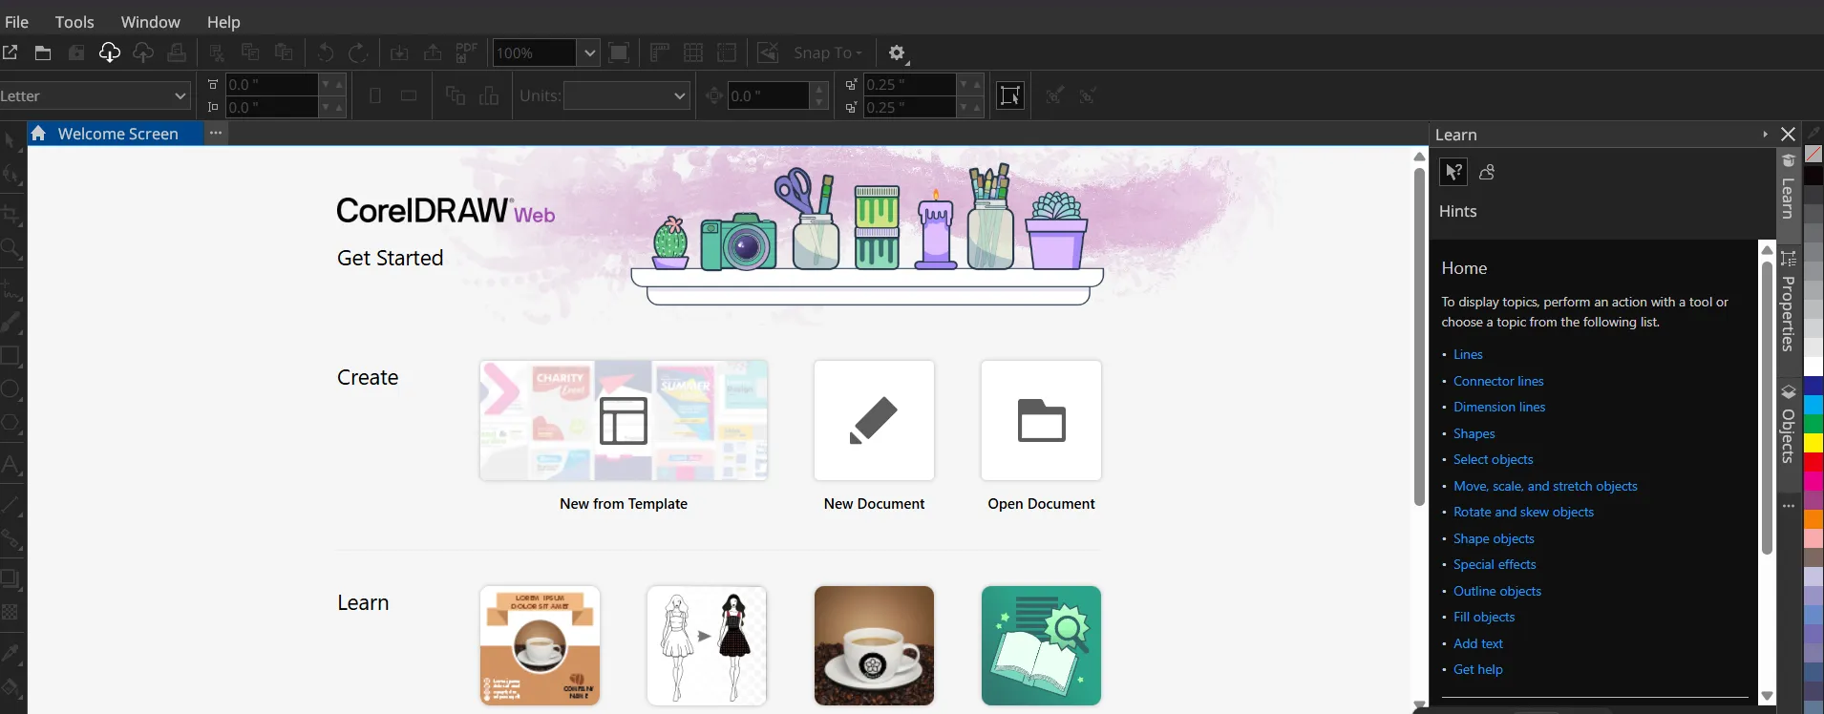This screenshot has height=714, width=1824.
Task: Pick the red swatch in color palette
Action: [1813, 462]
